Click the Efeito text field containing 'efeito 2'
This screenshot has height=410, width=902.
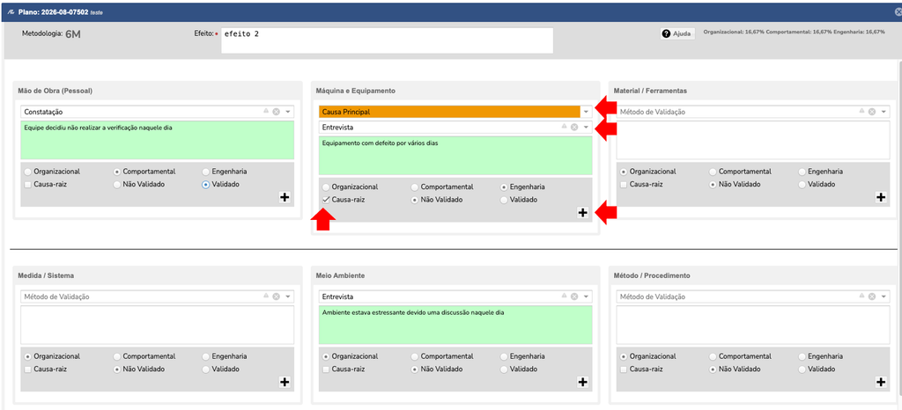click(388, 40)
